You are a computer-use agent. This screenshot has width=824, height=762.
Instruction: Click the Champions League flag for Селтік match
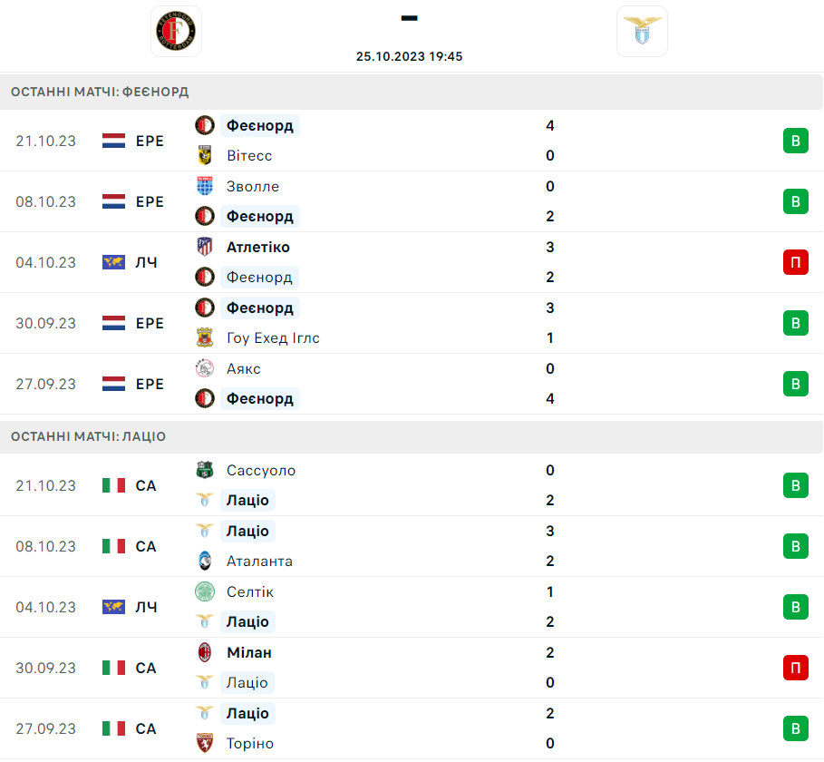coord(113,607)
